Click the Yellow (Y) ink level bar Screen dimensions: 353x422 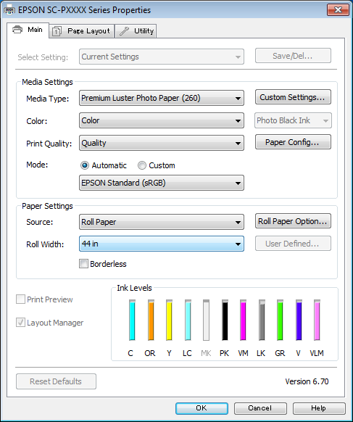(x=169, y=320)
